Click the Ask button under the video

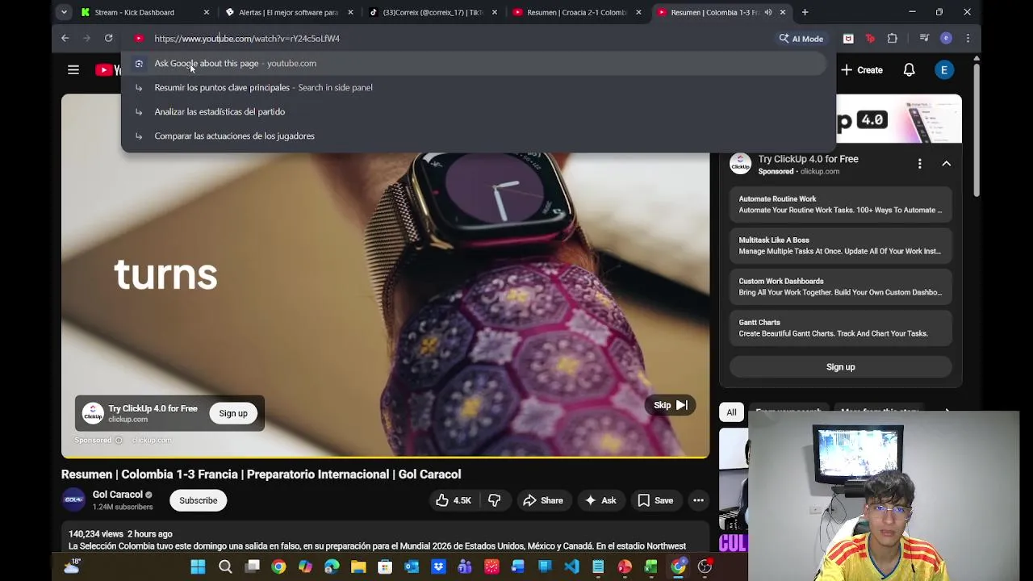click(x=600, y=500)
